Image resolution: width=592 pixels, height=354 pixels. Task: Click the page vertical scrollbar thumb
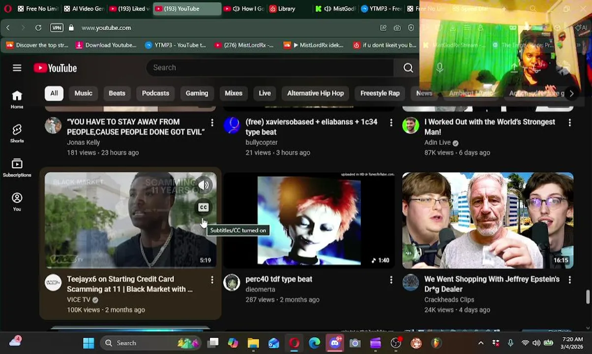(587, 297)
